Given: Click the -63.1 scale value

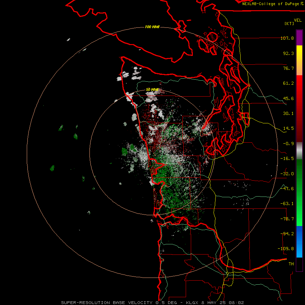Looking at the screenshot, I should coord(287,204).
